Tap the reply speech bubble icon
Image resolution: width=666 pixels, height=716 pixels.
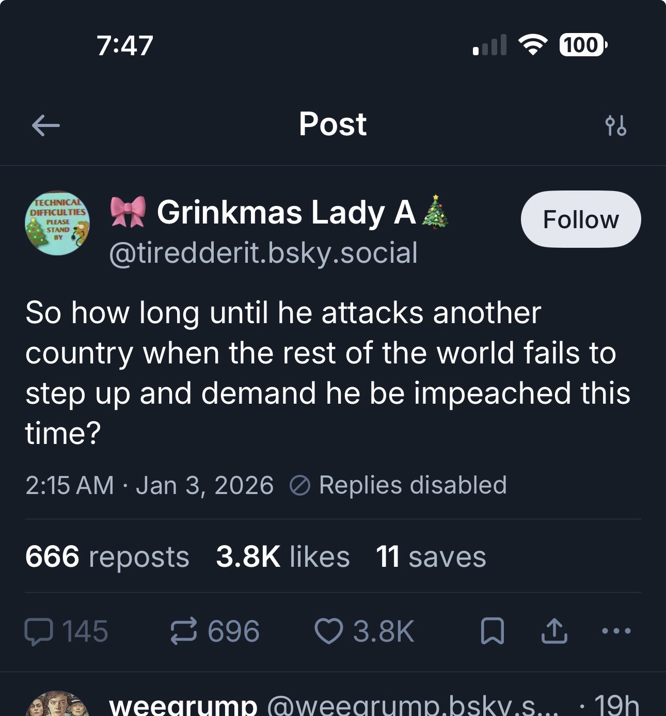pos(39,631)
